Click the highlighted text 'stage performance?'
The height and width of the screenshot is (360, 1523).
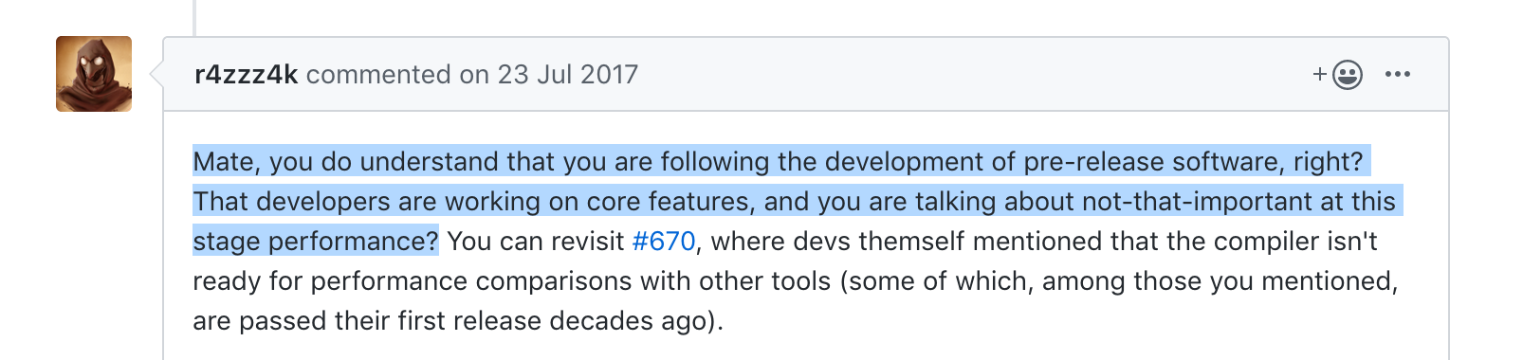pyautogui.click(x=316, y=241)
